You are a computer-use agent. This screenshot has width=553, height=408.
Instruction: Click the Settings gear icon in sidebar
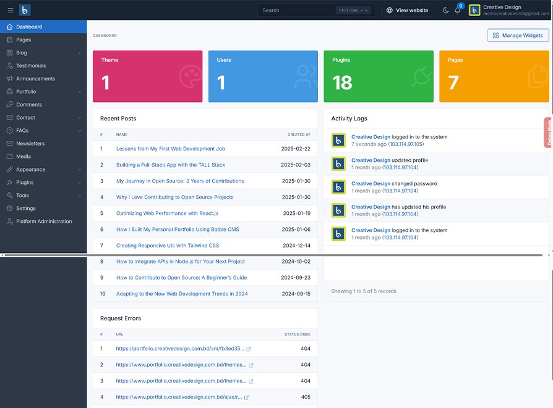pyautogui.click(x=10, y=209)
